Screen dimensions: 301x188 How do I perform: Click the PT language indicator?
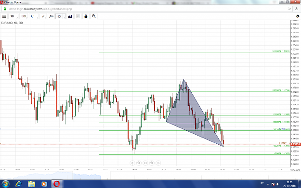click(x=262, y=184)
